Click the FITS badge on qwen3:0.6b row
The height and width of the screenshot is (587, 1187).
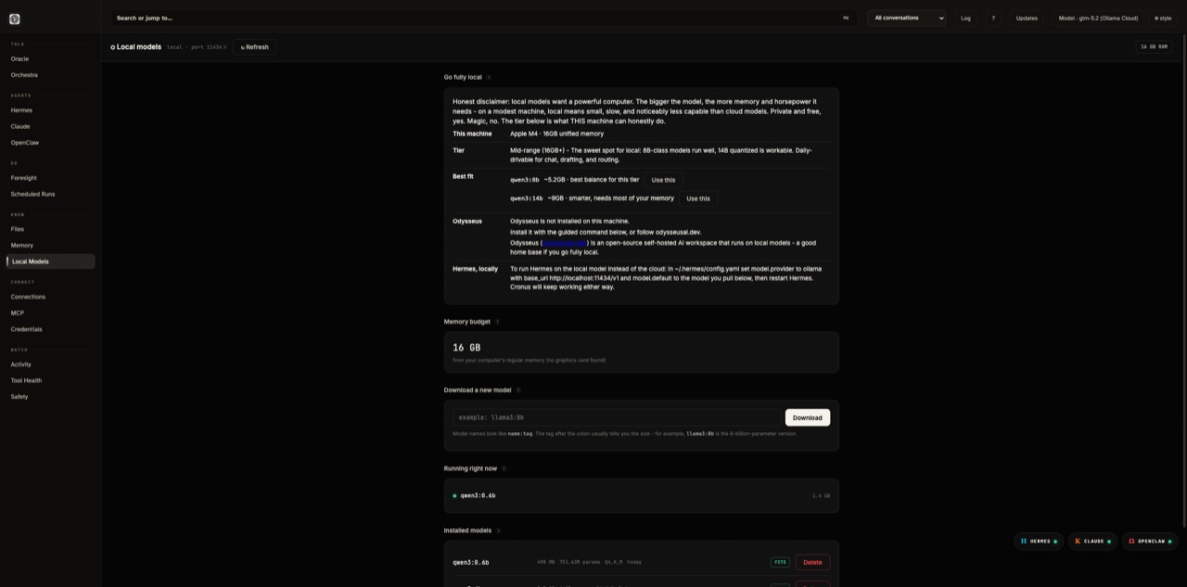point(780,562)
